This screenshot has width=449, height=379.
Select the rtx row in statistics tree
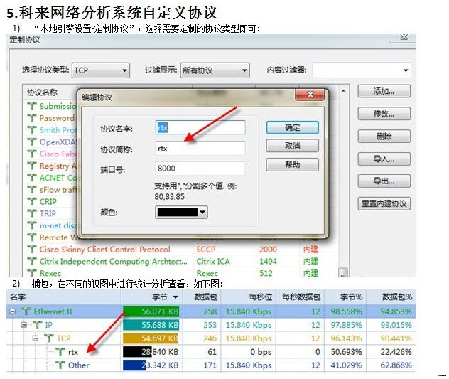click(x=211, y=352)
